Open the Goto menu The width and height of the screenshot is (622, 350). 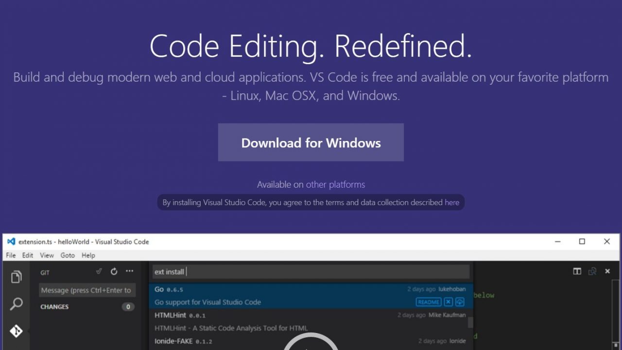coord(68,255)
